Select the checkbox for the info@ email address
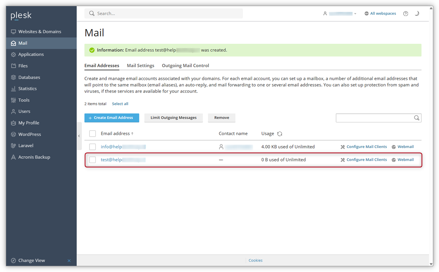 (x=92, y=147)
